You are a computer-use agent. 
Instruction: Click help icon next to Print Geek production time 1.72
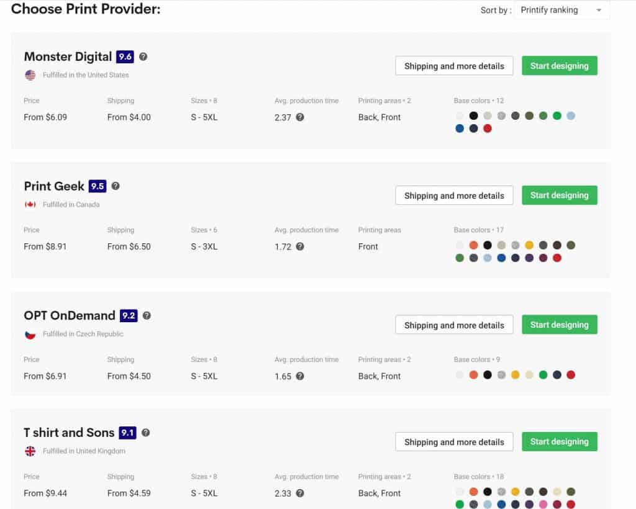[300, 246]
